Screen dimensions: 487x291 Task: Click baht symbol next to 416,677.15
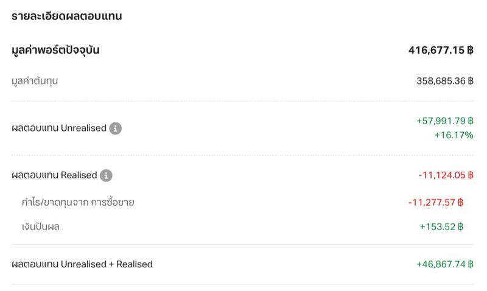470,50
